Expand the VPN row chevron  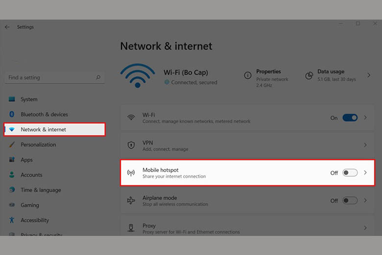pos(365,145)
